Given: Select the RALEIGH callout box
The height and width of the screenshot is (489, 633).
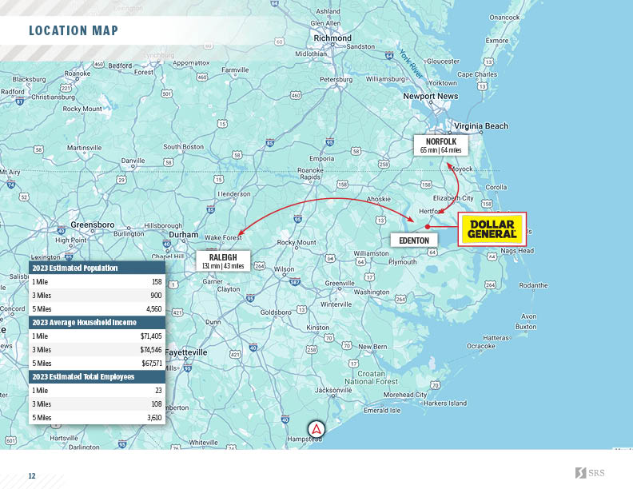Looking at the screenshot, I should tap(223, 261).
